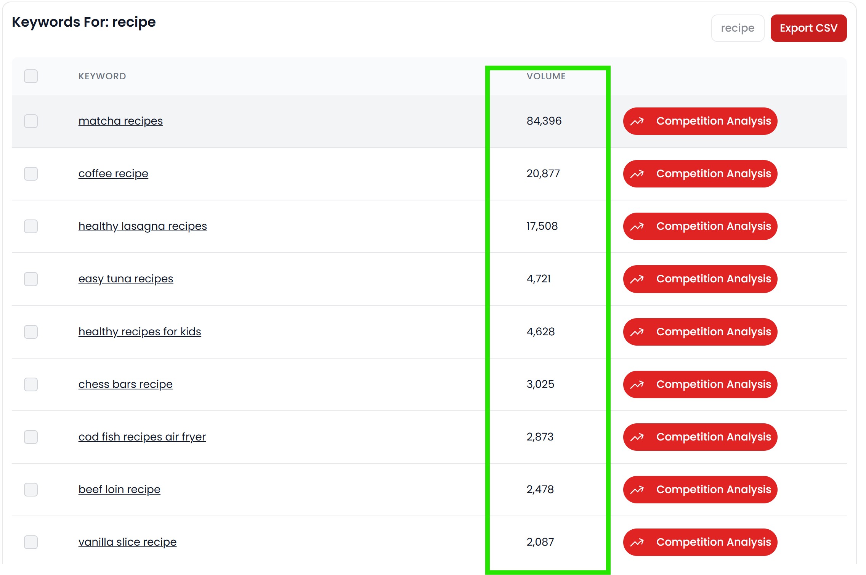
Task: Select the 2,873 volume value
Action: coord(540,437)
